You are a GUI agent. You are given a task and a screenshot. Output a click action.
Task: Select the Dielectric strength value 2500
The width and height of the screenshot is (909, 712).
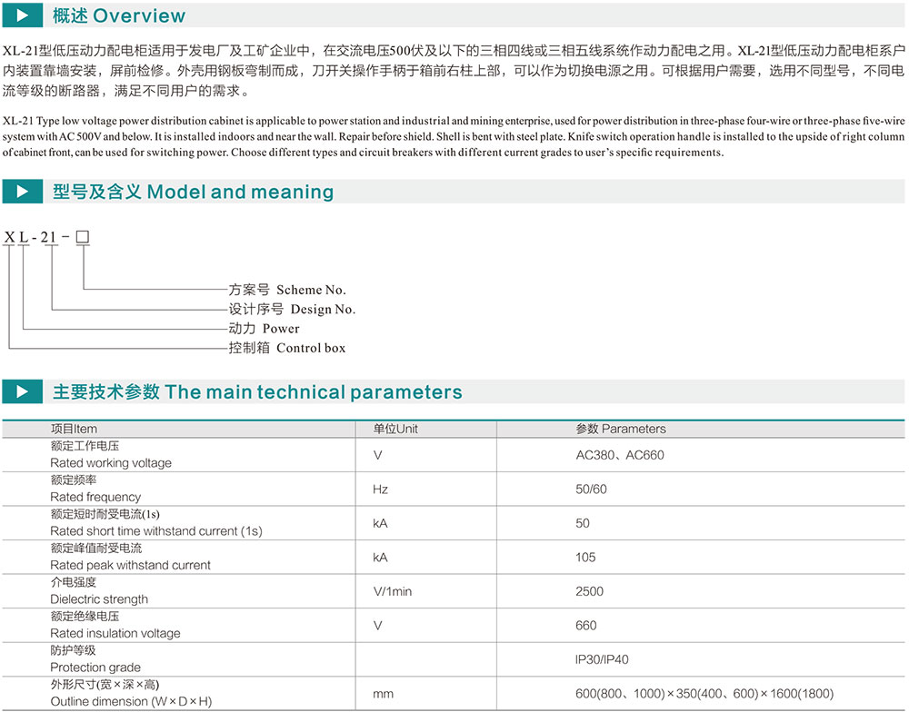pyautogui.click(x=589, y=591)
